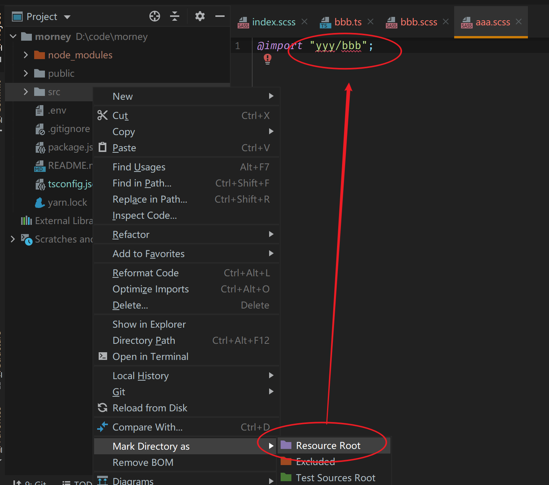Click the Project window icon in header
The height and width of the screenshot is (485, 549).
17,16
